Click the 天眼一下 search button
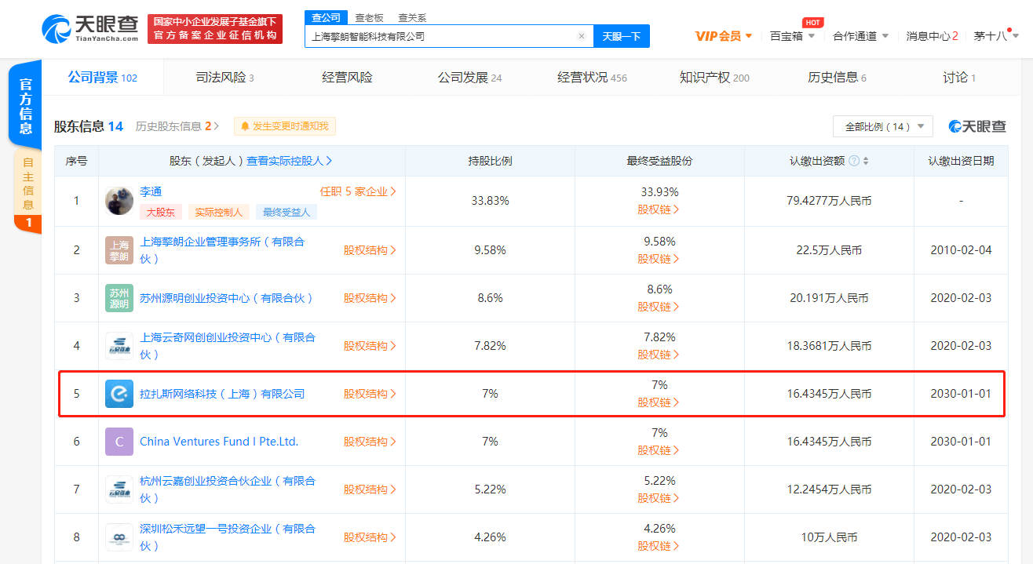The height and width of the screenshot is (564, 1033). pyautogui.click(x=622, y=36)
